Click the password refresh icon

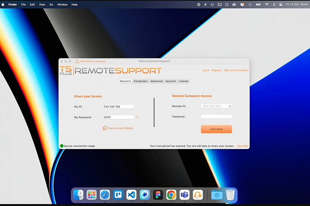(137, 117)
